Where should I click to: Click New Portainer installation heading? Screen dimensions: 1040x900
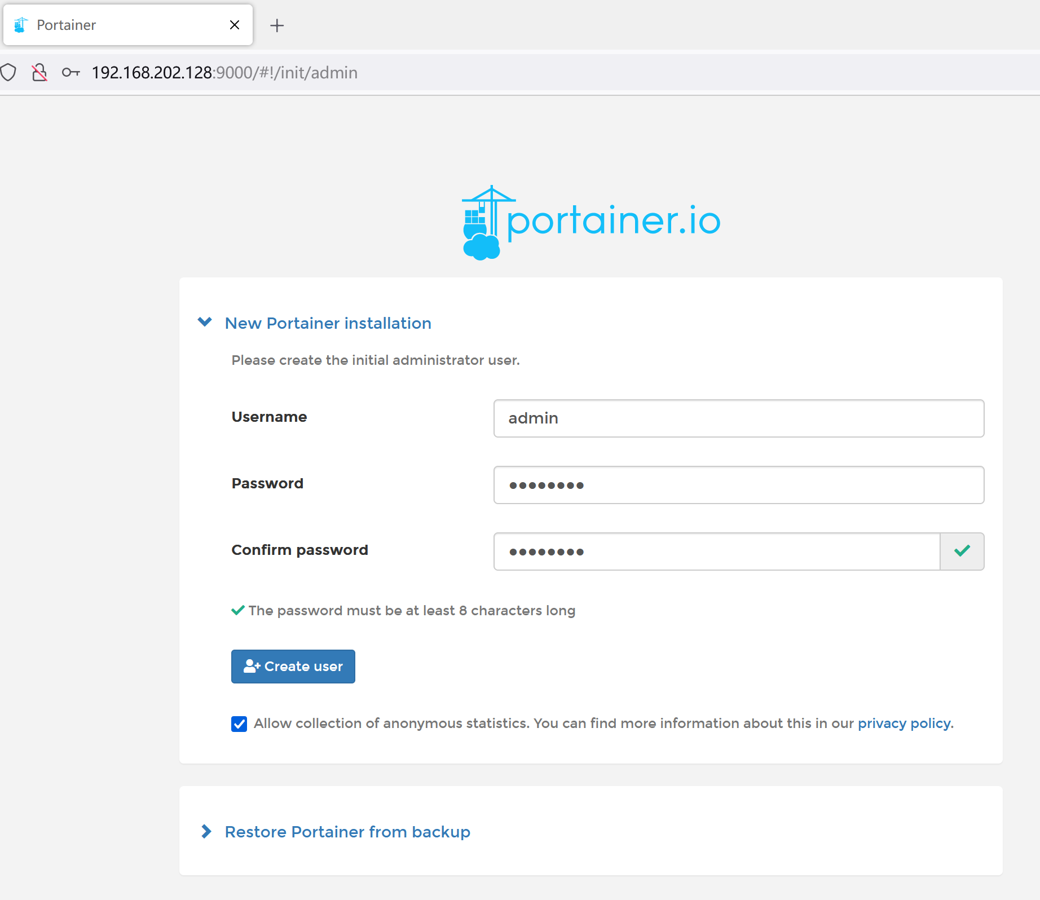[328, 323]
